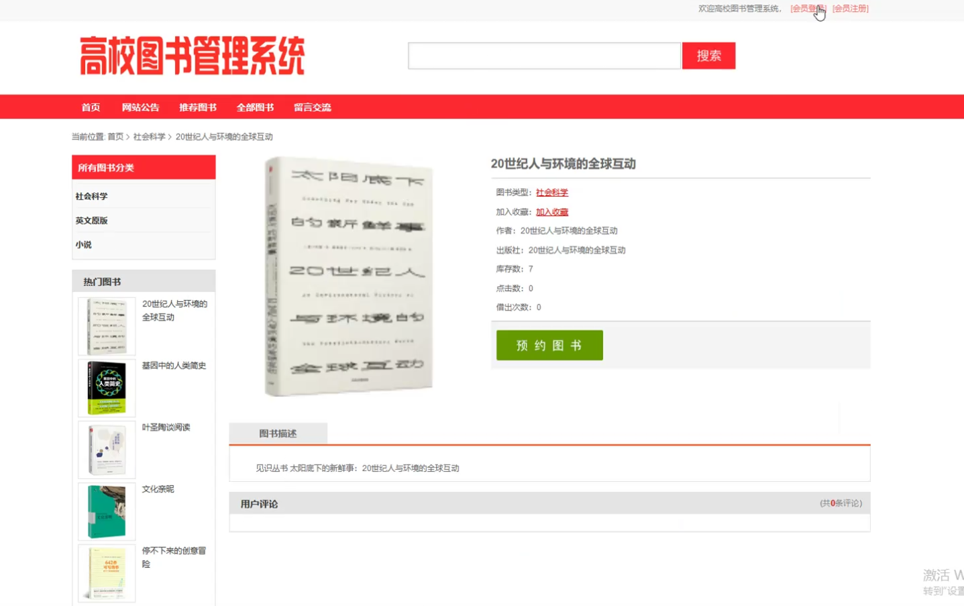Image resolution: width=964 pixels, height=606 pixels.
Task: Click the 借出次数: 0 text
Action: 519,307
